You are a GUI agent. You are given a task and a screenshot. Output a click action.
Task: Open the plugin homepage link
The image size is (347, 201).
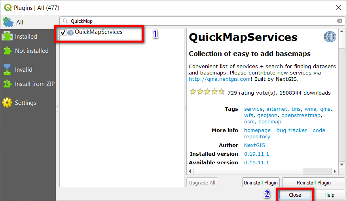point(257,130)
